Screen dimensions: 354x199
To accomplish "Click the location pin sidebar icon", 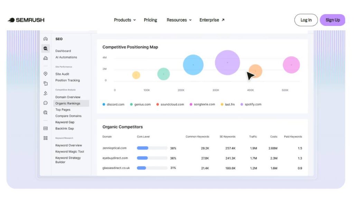I will point(45,74).
